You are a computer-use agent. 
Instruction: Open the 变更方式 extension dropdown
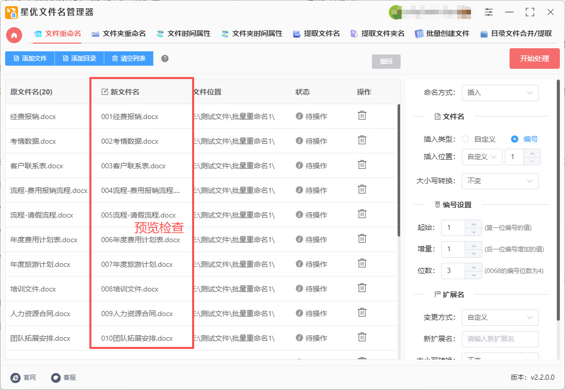click(500, 318)
